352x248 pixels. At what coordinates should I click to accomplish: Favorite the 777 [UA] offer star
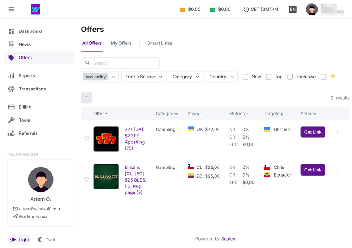pyautogui.click(x=87, y=138)
